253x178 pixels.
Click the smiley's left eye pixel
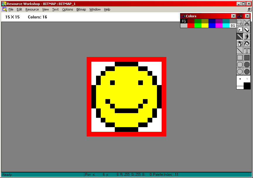click(112, 83)
